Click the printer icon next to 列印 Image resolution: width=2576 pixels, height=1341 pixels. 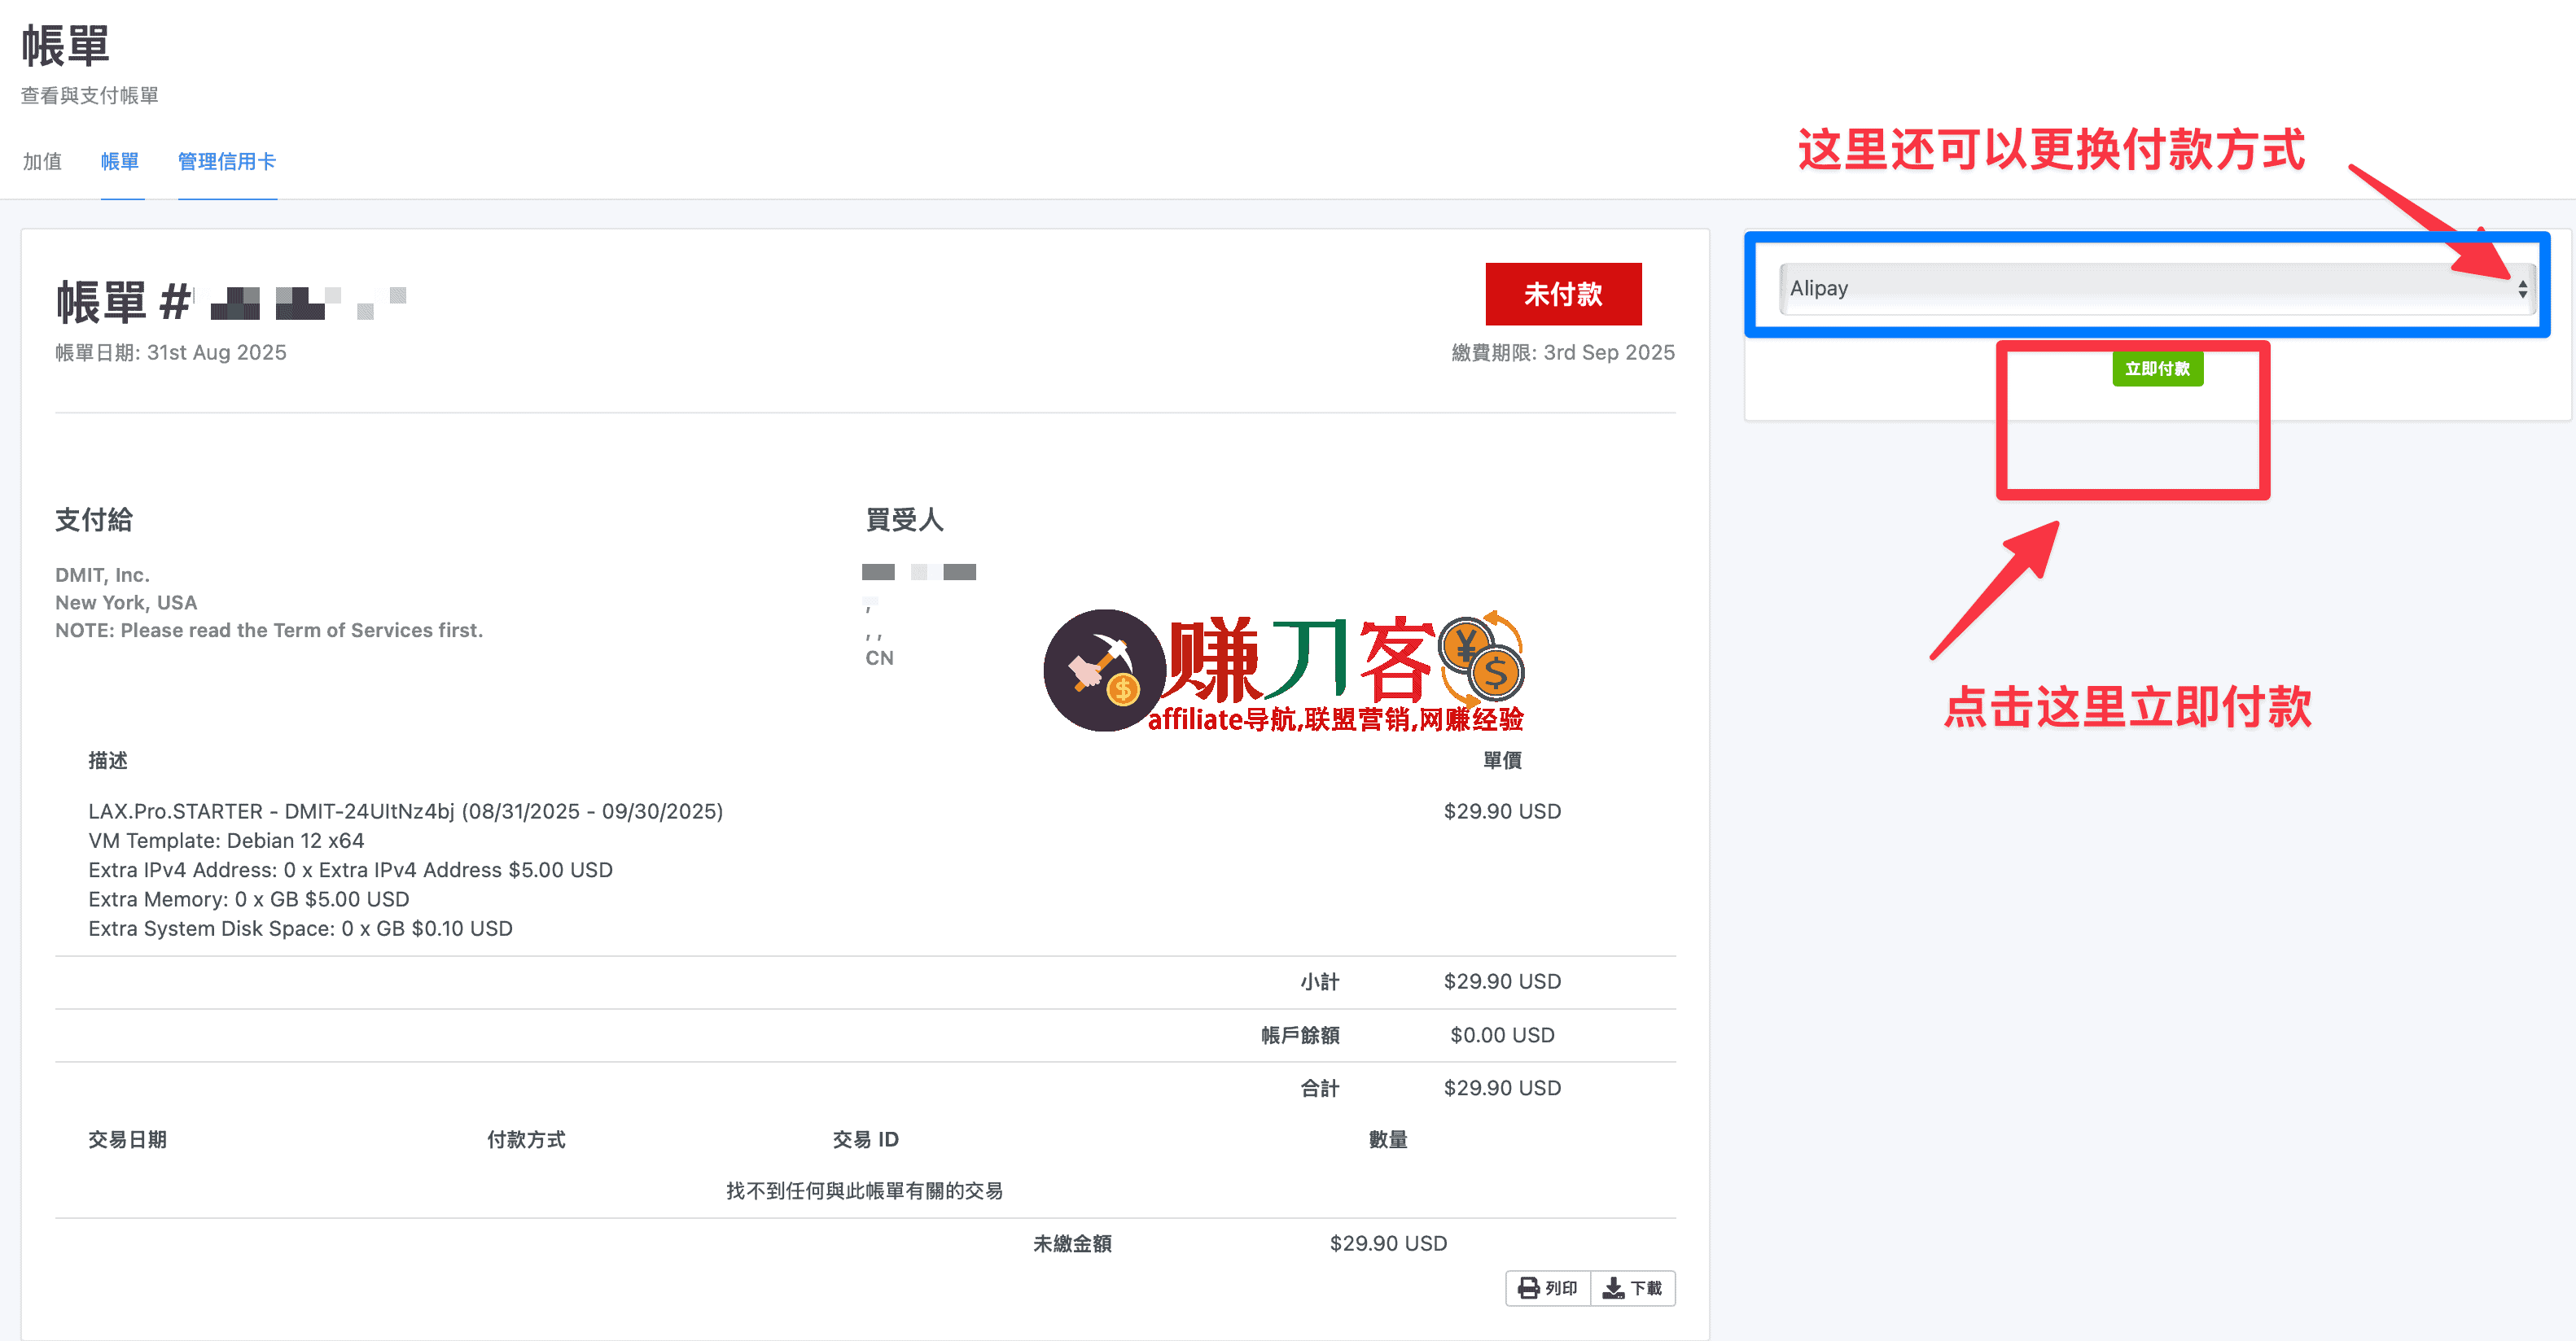tap(1527, 1289)
